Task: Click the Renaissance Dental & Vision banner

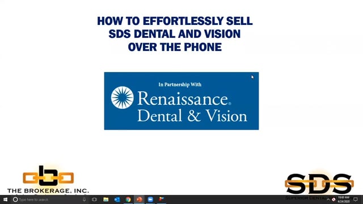Action: (181, 101)
